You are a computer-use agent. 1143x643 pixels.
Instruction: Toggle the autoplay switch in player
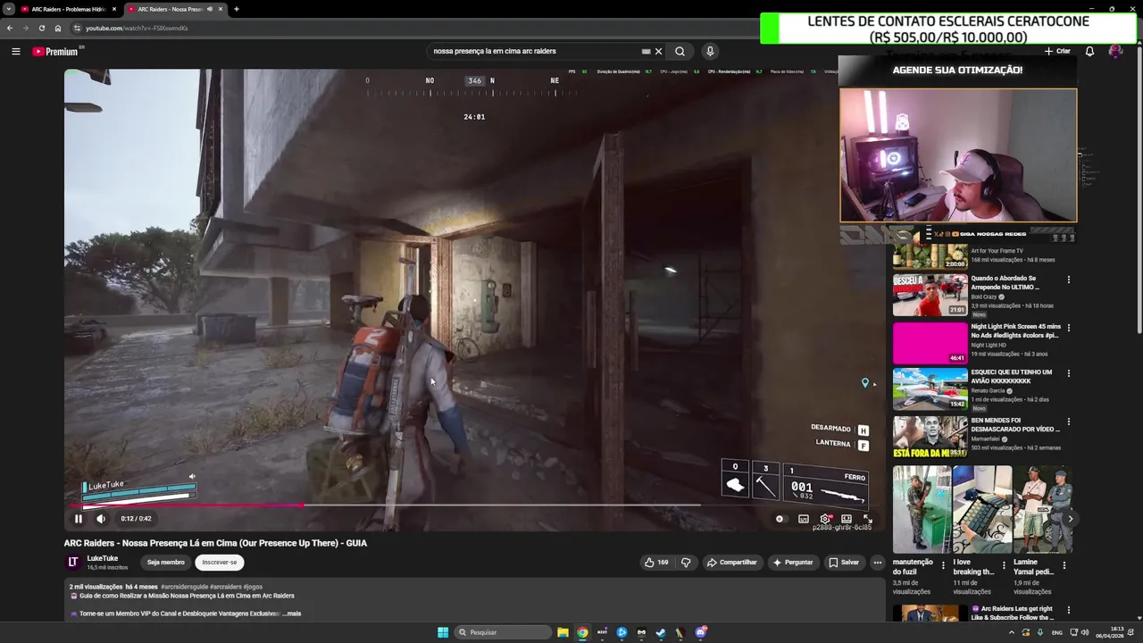pos(780,519)
